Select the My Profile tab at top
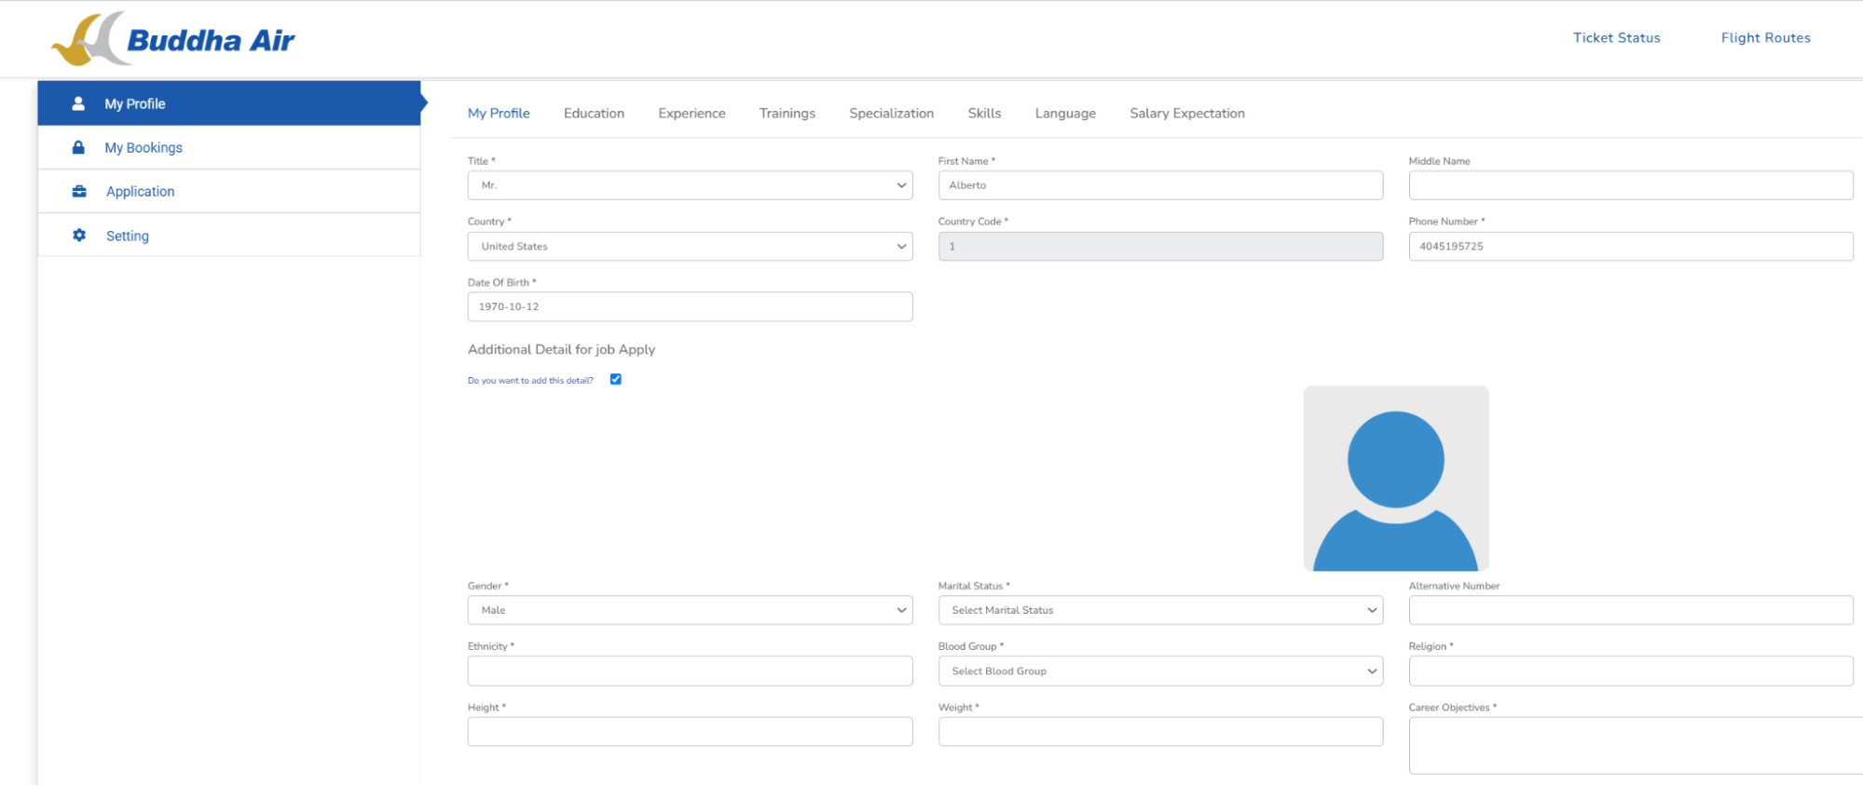 tap(499, 113)
